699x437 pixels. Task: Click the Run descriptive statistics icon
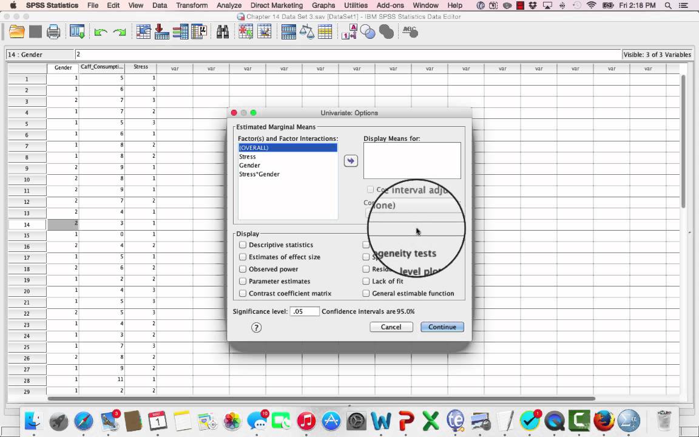pos(199,32)
